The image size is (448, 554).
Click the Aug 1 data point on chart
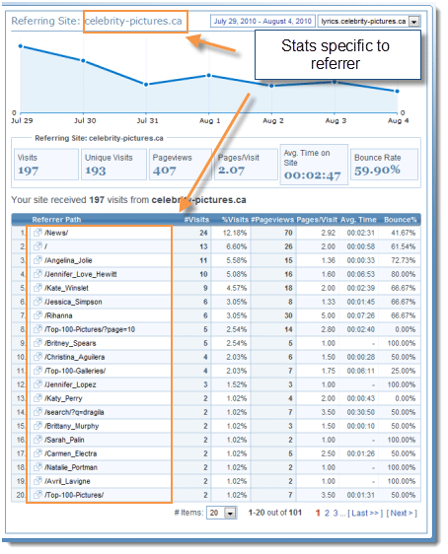coord(209,75)
